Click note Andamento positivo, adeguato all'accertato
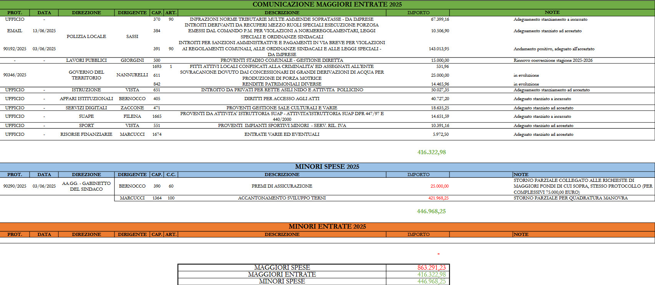 tap(554, 49)
